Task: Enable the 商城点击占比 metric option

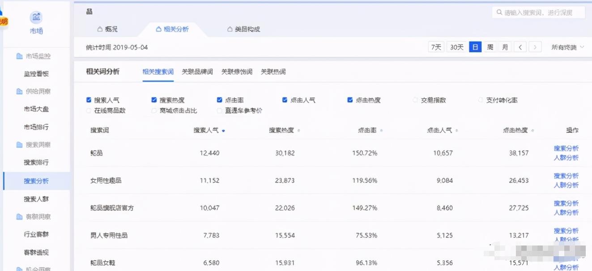Action: pos(154,110)
